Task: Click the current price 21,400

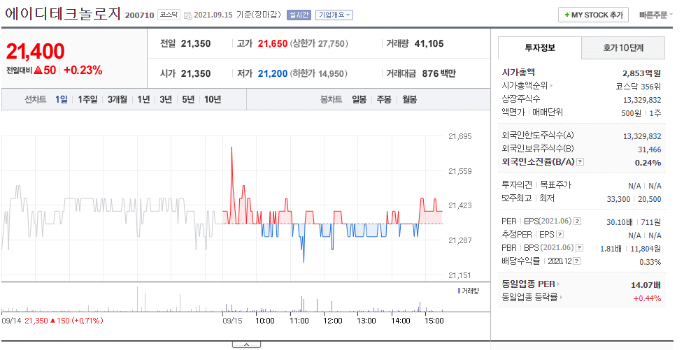Action: coord(36,52)
